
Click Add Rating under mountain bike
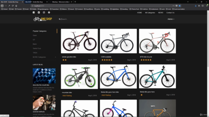click(67, 96)
